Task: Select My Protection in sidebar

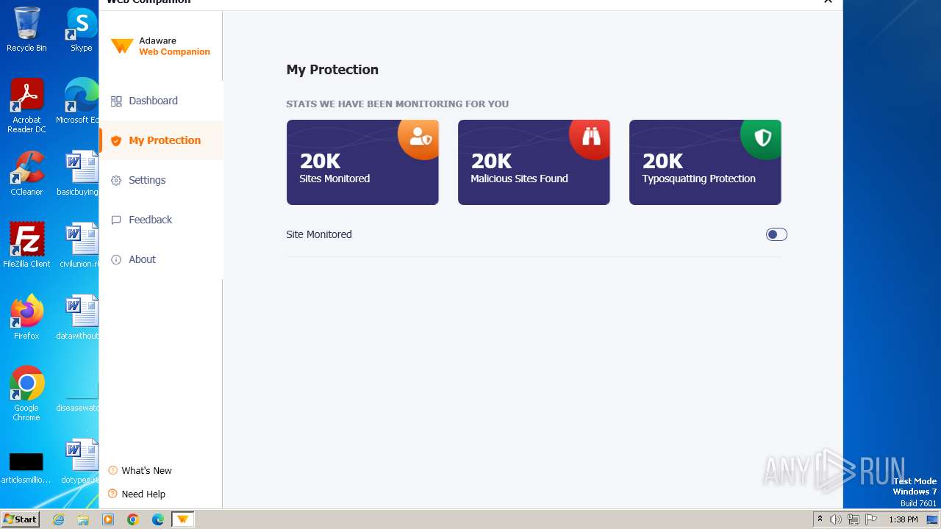Action: tap(160, 140)
